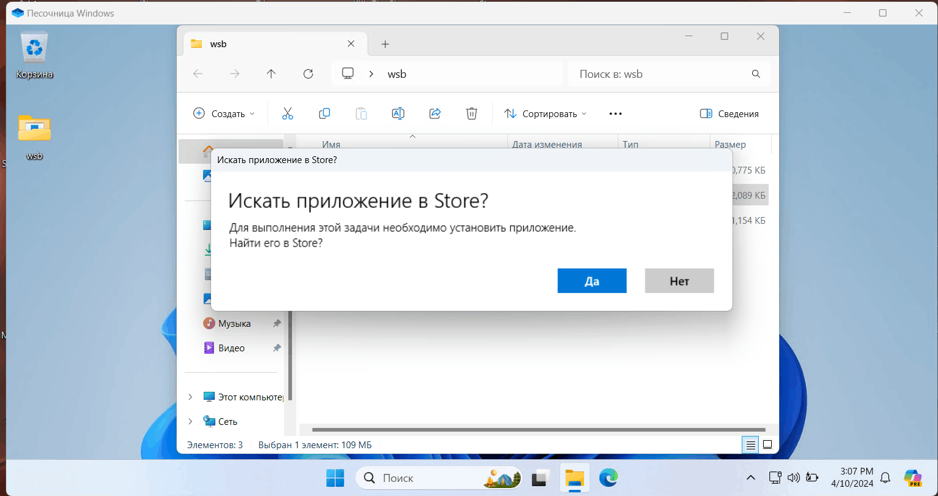Viewport: 938px width, 496px height.
Task: Click the Paste clipboard icon
Action: point(361,113)
